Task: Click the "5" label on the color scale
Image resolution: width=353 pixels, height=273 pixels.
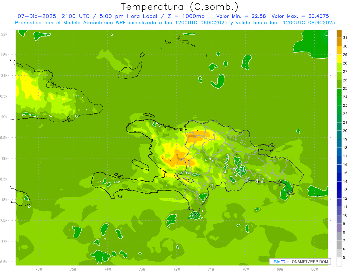Action: [344, 258]
